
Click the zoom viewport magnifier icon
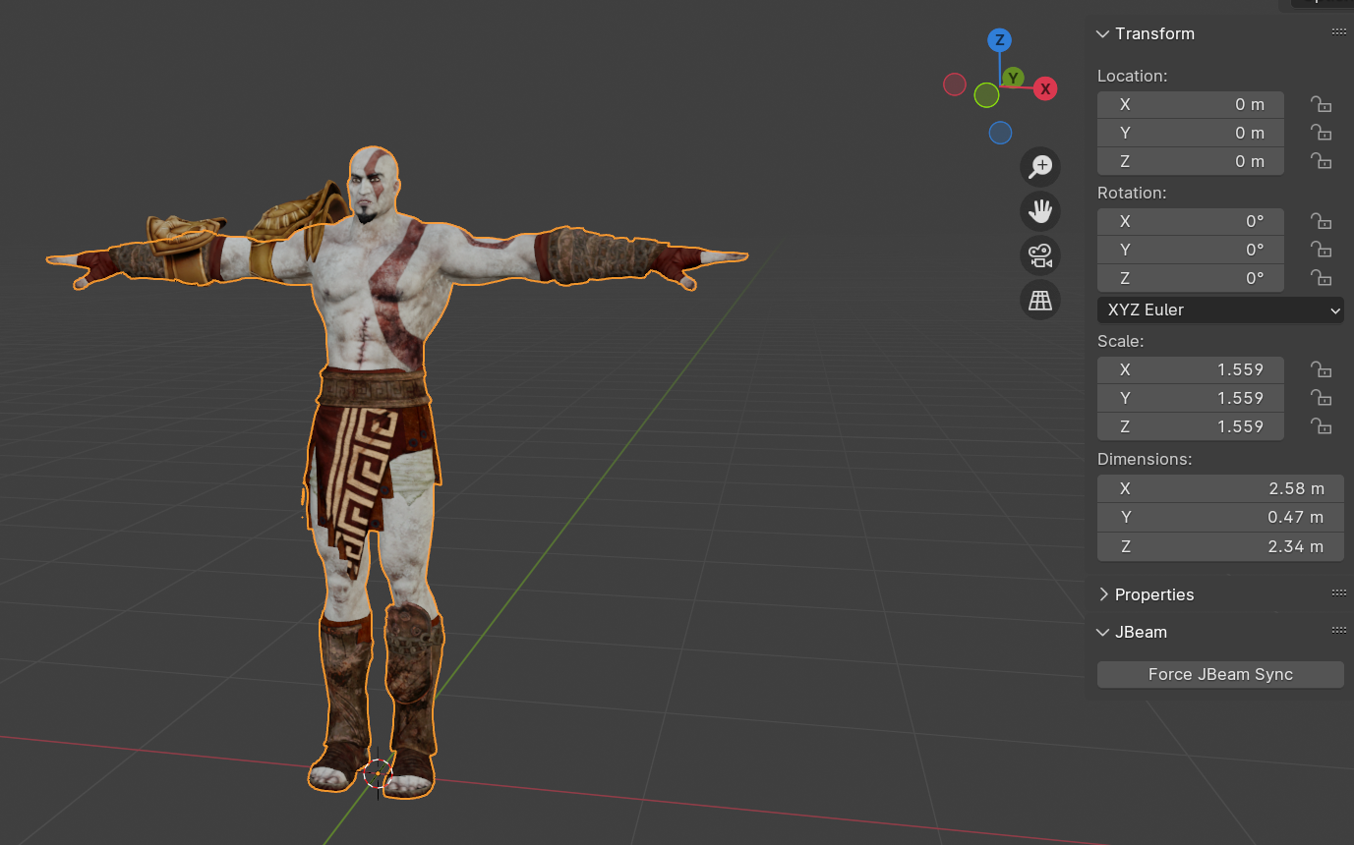(1040, 167)
